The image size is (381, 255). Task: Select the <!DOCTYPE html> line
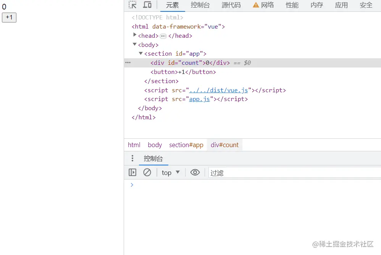157,18
